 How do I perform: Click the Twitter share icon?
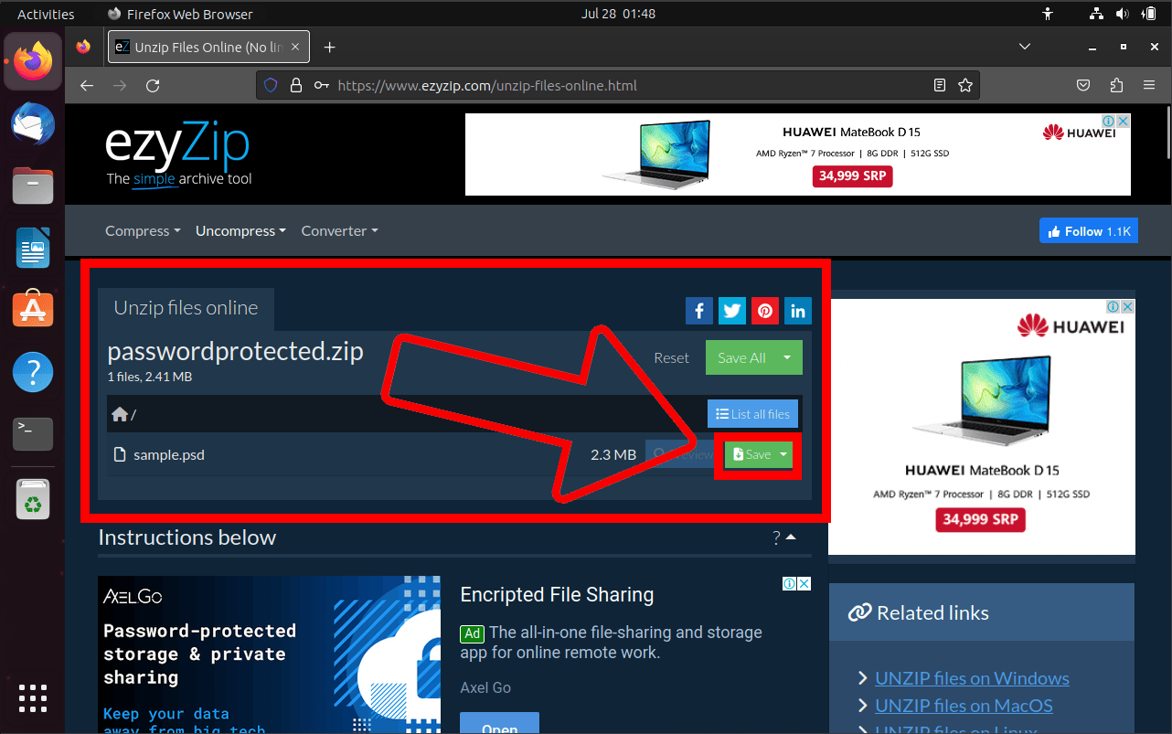[x=732, y=311]
